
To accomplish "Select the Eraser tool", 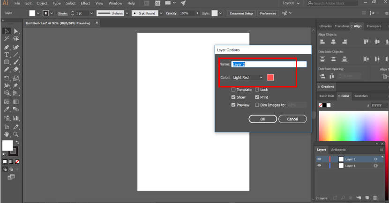I will (16, 70).
